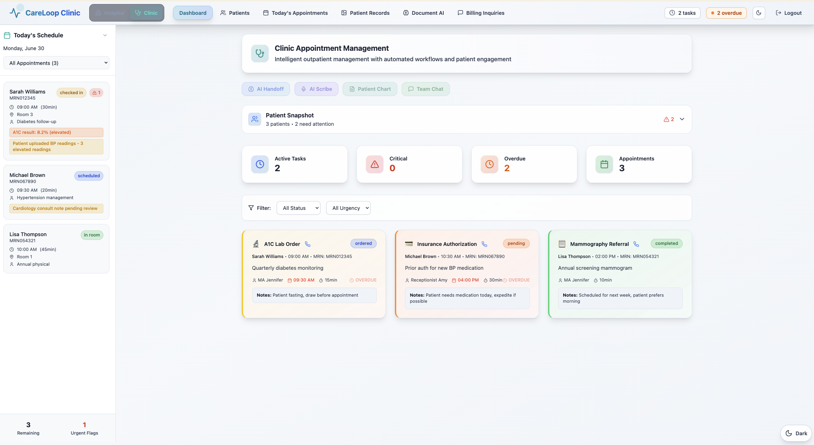Click the CareLoop Clinic heartbeat logo
Image resolution: width=814 pixels, height=445 pixels.
15,13
